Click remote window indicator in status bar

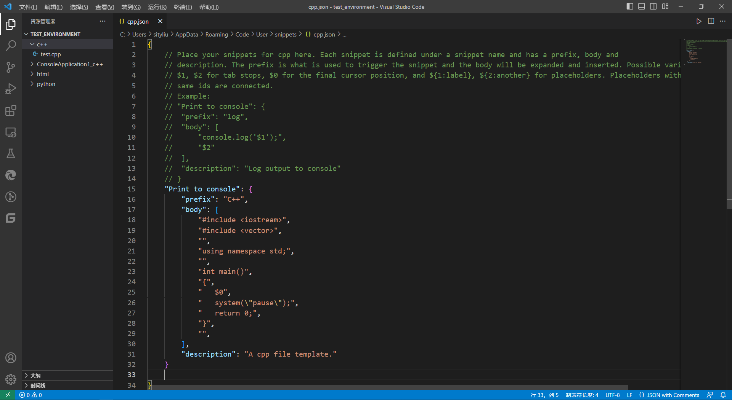tap(7, 395)
